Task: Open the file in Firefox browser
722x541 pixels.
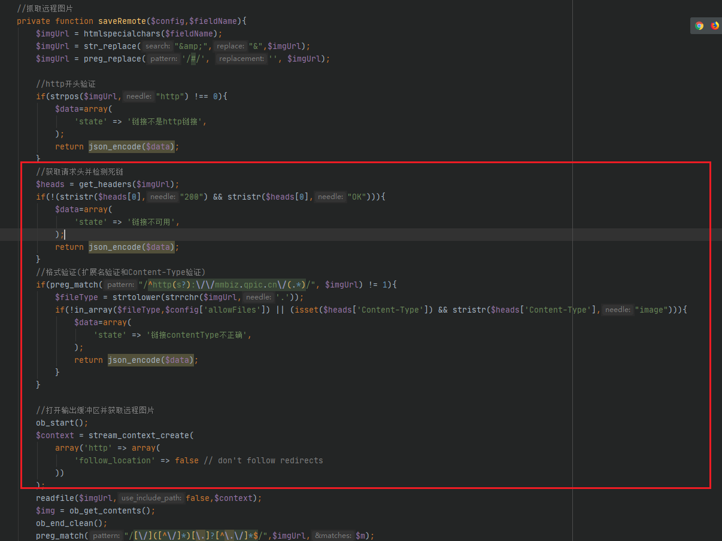Action: [x=714, y=26]
